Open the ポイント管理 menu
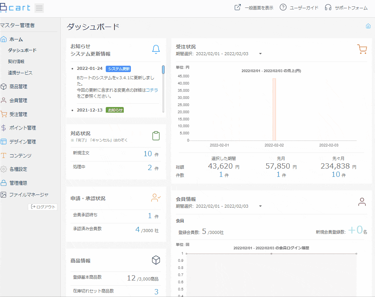The width and height of the screenshot is (375, 297). [23, 128]
